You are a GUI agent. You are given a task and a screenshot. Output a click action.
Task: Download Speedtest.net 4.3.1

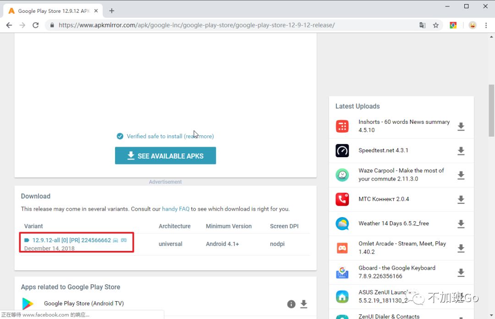click(x=461, y=151)
